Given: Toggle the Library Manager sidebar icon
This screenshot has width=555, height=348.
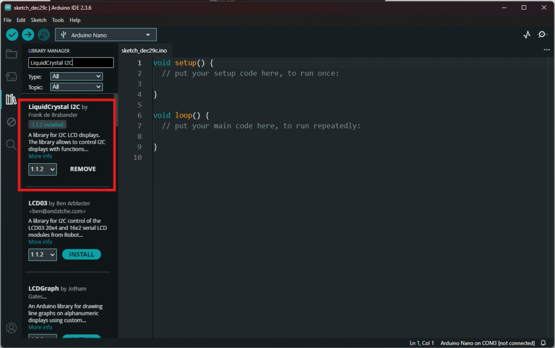Looking at the screenshot, I should pyautogui.click(x=11, y=99).
